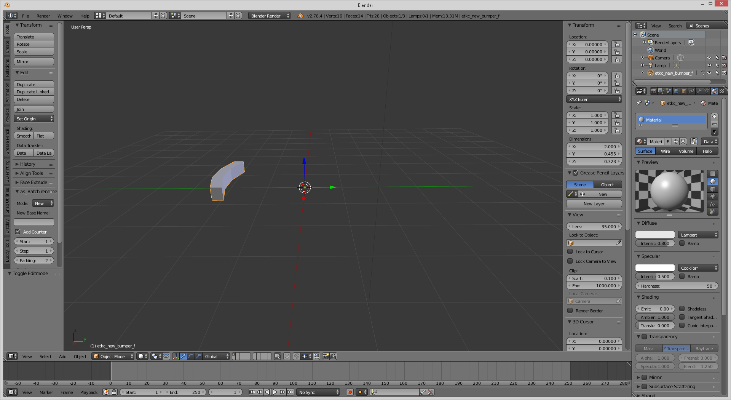
Task: Remove material slot with minus button
Action: click(715, 124)
